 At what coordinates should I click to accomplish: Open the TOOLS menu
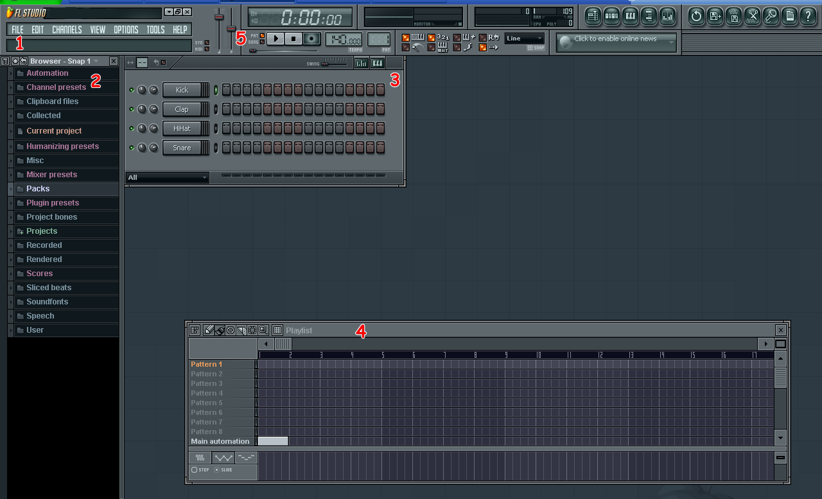pos(155,30)
